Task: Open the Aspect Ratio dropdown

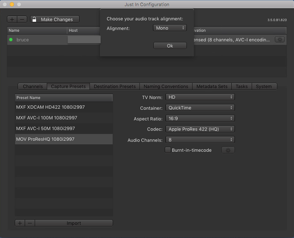Action: 200,118
